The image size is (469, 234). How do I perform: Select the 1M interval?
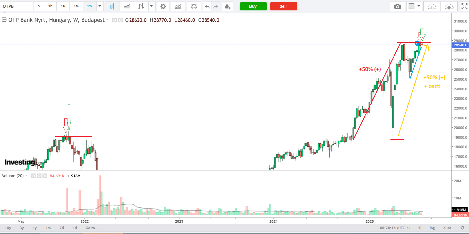pos(76,6)
